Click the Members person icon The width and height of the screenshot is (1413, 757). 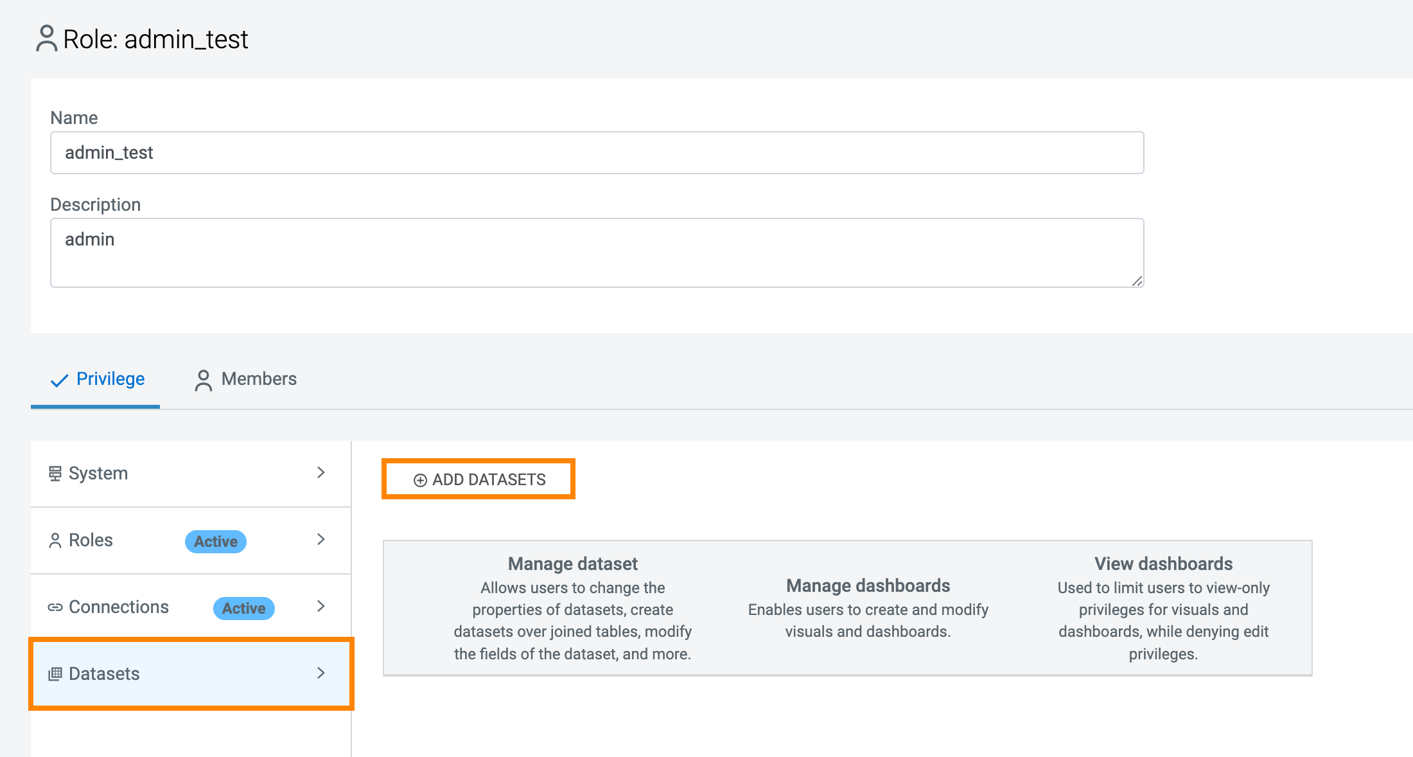pos(203,380)
